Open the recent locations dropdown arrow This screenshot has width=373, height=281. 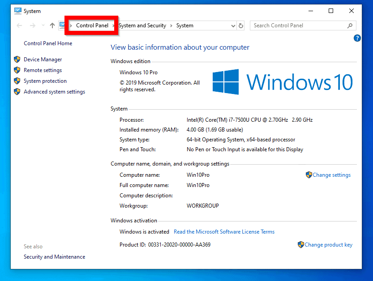click(x=43, y=26)
